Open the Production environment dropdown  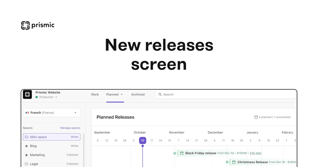tap(56, 97)
